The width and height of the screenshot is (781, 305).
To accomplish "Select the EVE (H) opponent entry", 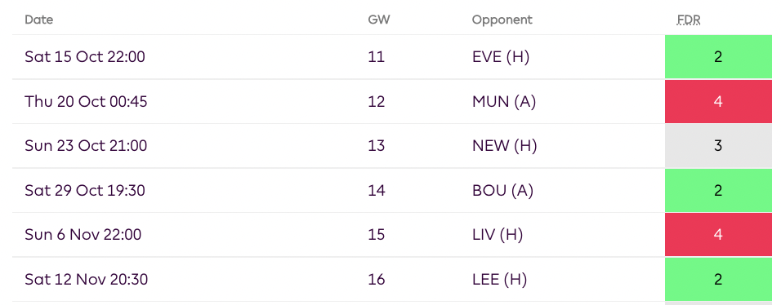I will [x=501, y=57].
